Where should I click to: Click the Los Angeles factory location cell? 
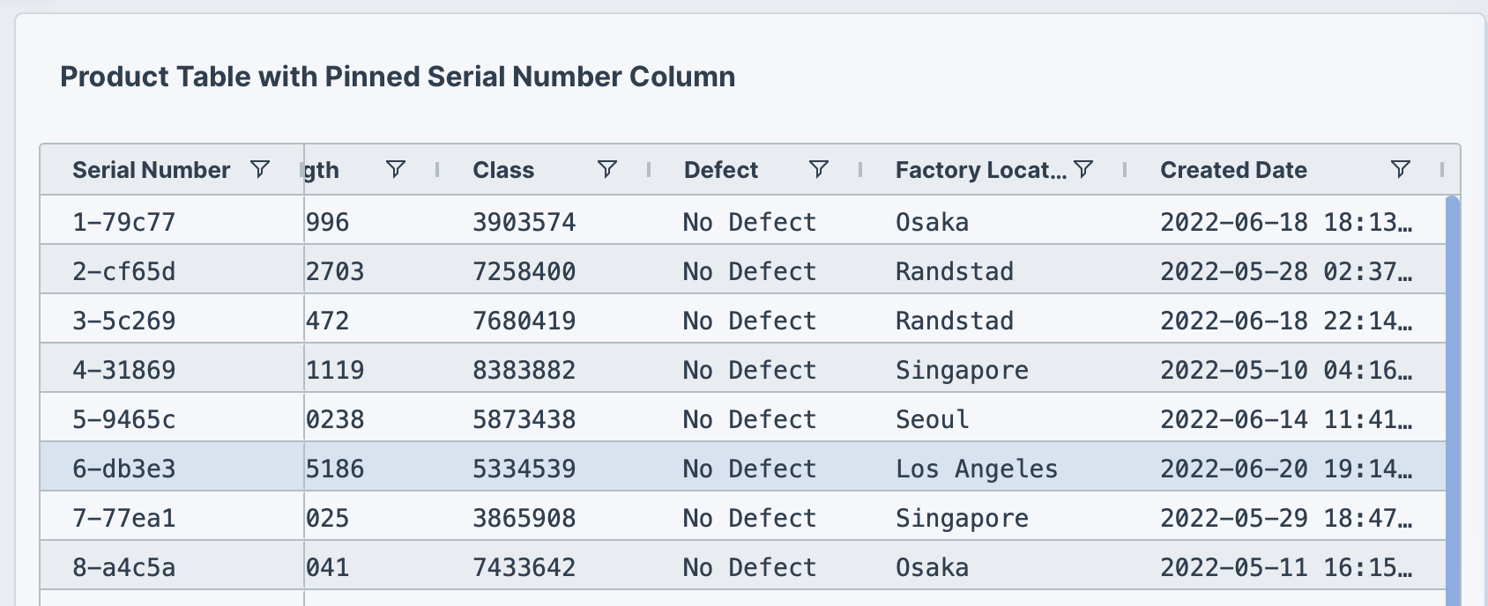point(977,469)
